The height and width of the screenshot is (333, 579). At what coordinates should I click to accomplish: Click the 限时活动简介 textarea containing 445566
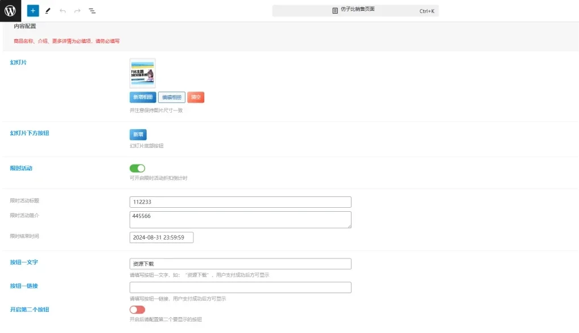click(240, 219)
